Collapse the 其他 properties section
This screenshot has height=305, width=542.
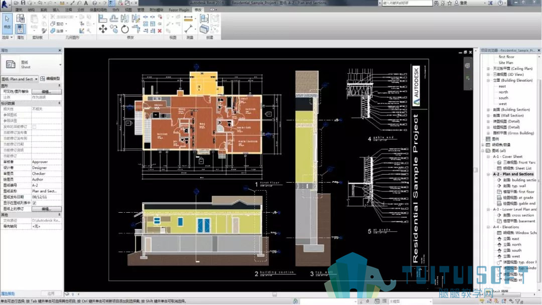(59, 215)
